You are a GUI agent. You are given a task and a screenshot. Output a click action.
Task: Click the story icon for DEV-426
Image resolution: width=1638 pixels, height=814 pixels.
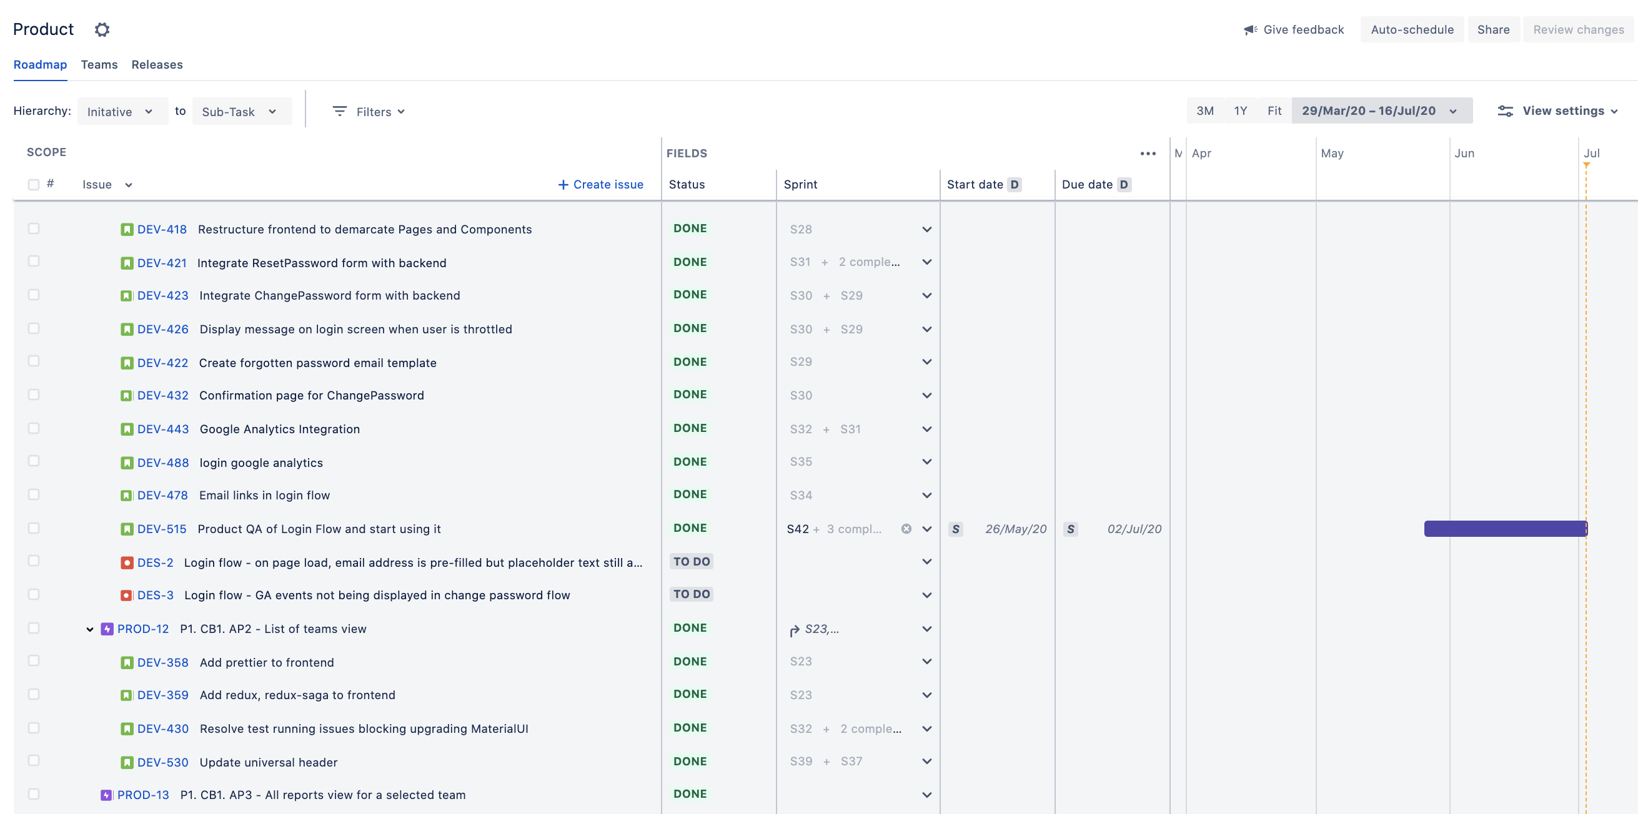click(x=127, y=329)
